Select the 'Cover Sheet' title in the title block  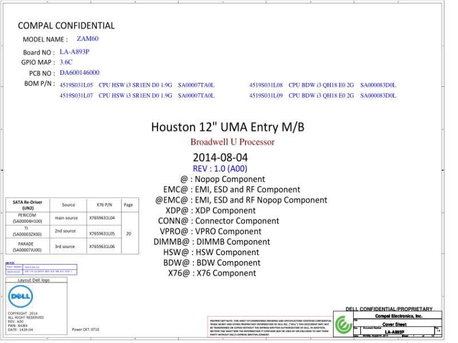coord(394,324)
